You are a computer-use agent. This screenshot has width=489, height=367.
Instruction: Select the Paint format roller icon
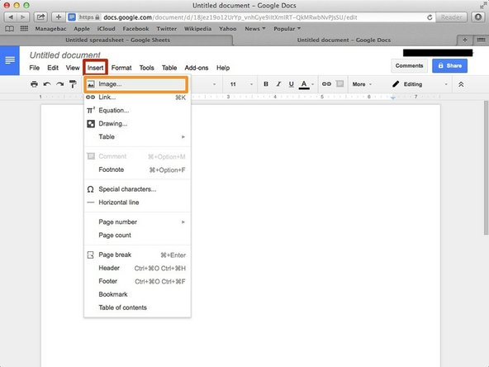click(x=73, y=84)
